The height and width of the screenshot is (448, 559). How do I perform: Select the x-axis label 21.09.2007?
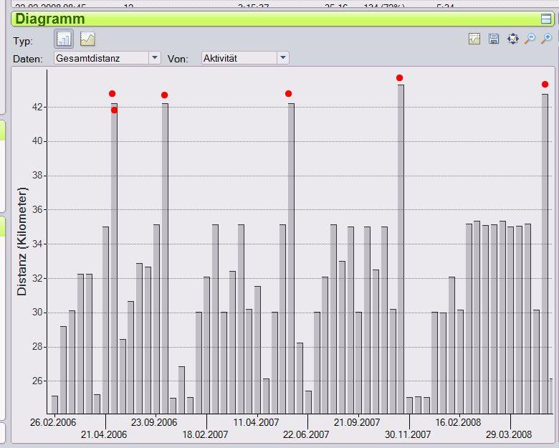tap(357, 423)
